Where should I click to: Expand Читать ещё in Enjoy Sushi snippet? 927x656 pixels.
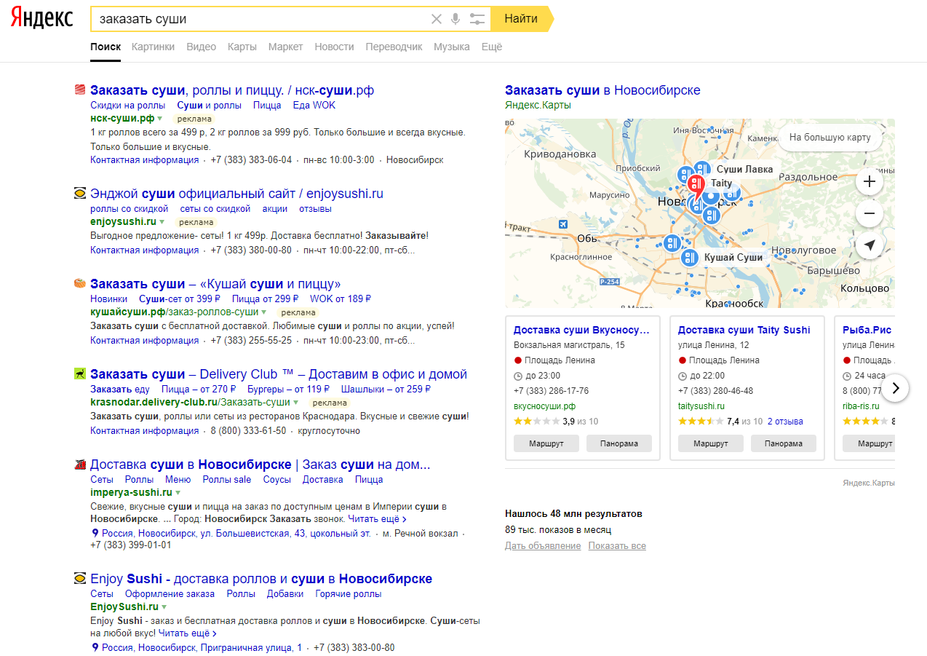pos(188,633)
